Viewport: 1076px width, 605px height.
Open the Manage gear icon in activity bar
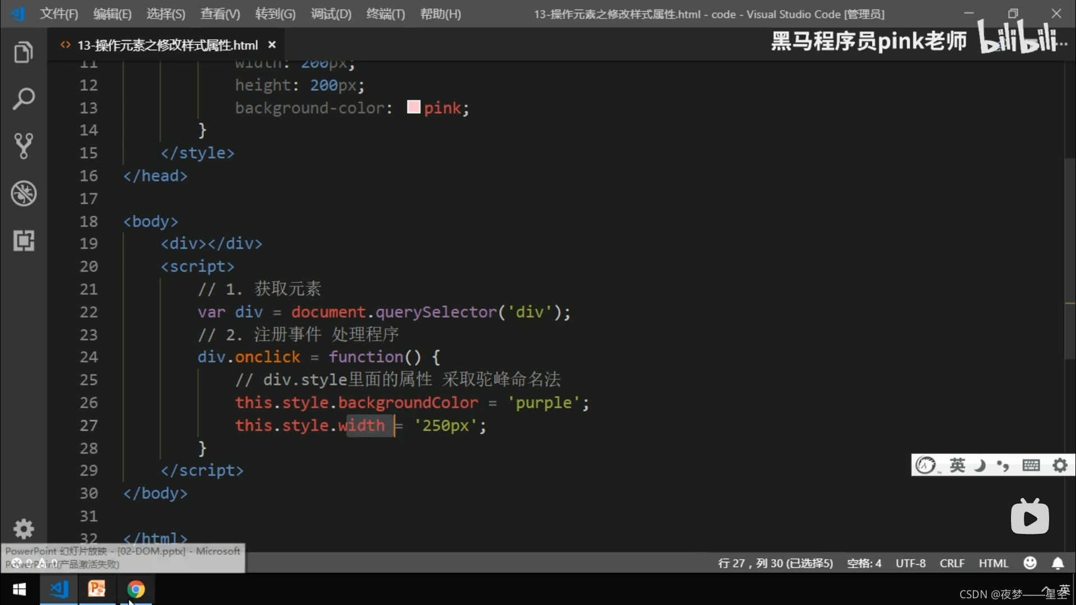click(x=23, y=529)
